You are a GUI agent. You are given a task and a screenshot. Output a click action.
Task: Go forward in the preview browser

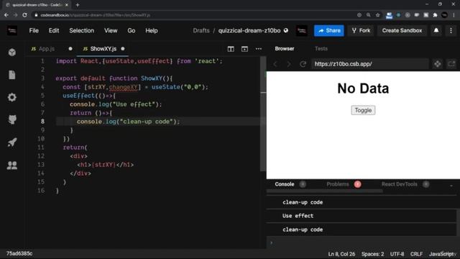(289, 64)
